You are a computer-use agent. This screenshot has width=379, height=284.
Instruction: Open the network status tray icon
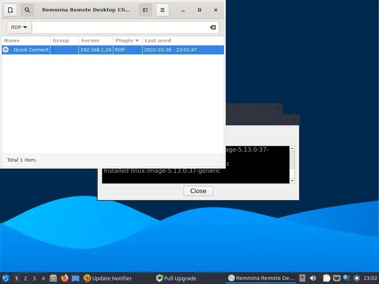pos(337,278)
